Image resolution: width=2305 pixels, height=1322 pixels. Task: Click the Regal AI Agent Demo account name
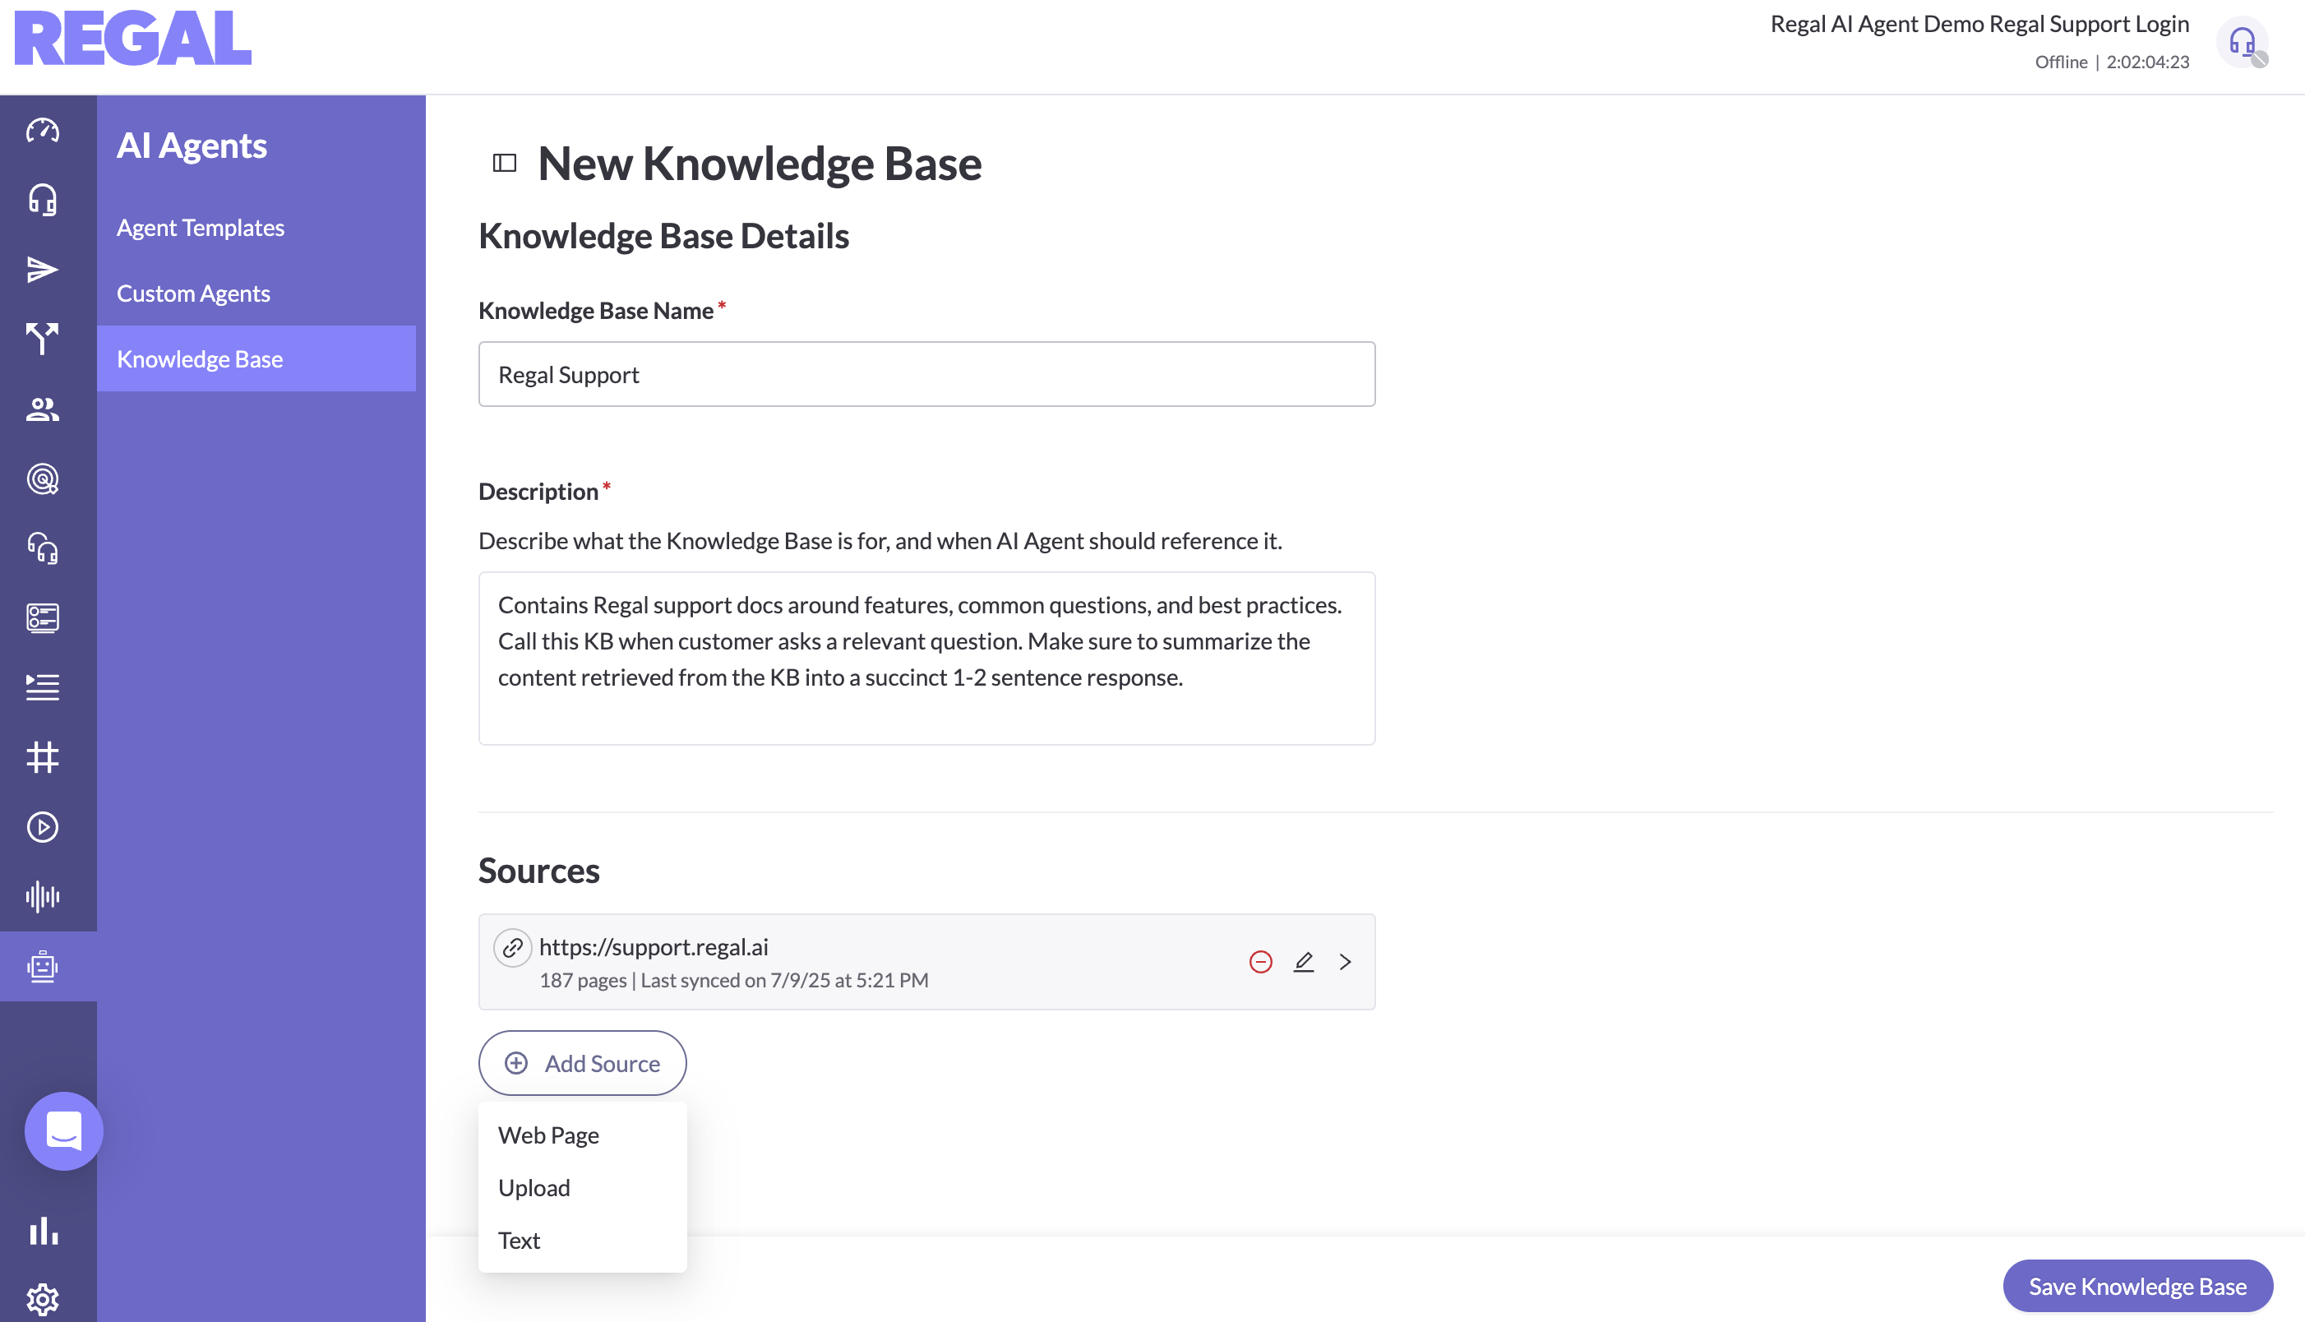pyautogui.click(x=1979, y=24)
